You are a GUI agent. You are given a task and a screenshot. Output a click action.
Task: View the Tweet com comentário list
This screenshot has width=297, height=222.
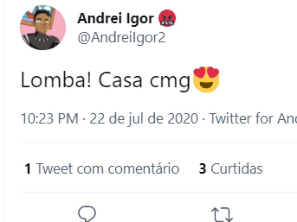(x=102, y=169)
